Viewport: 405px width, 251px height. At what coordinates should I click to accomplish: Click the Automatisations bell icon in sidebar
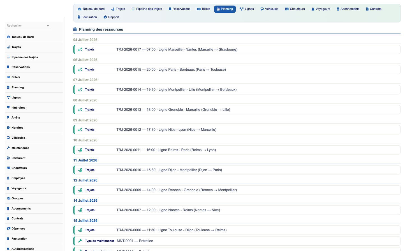[x=8, y=249]
